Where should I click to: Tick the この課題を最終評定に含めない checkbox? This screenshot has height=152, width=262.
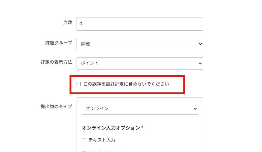tap(79, 84)
